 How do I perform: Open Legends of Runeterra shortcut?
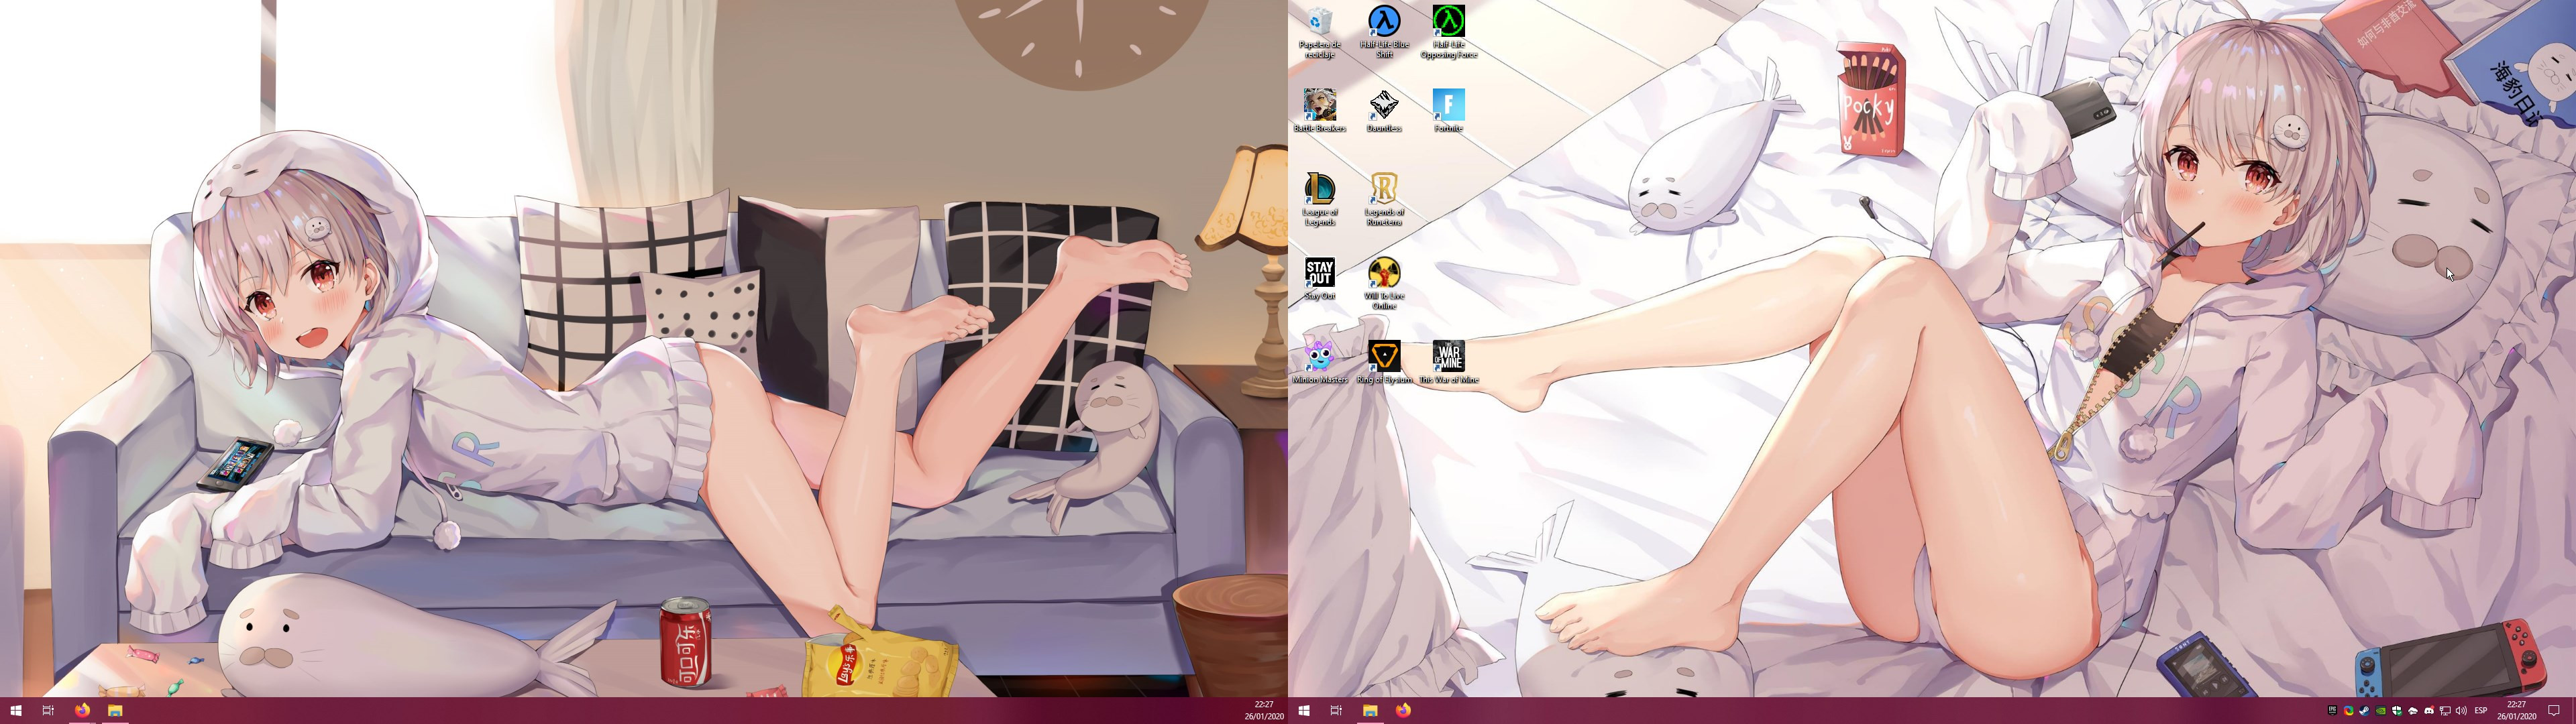click(x=1384, y=190)
